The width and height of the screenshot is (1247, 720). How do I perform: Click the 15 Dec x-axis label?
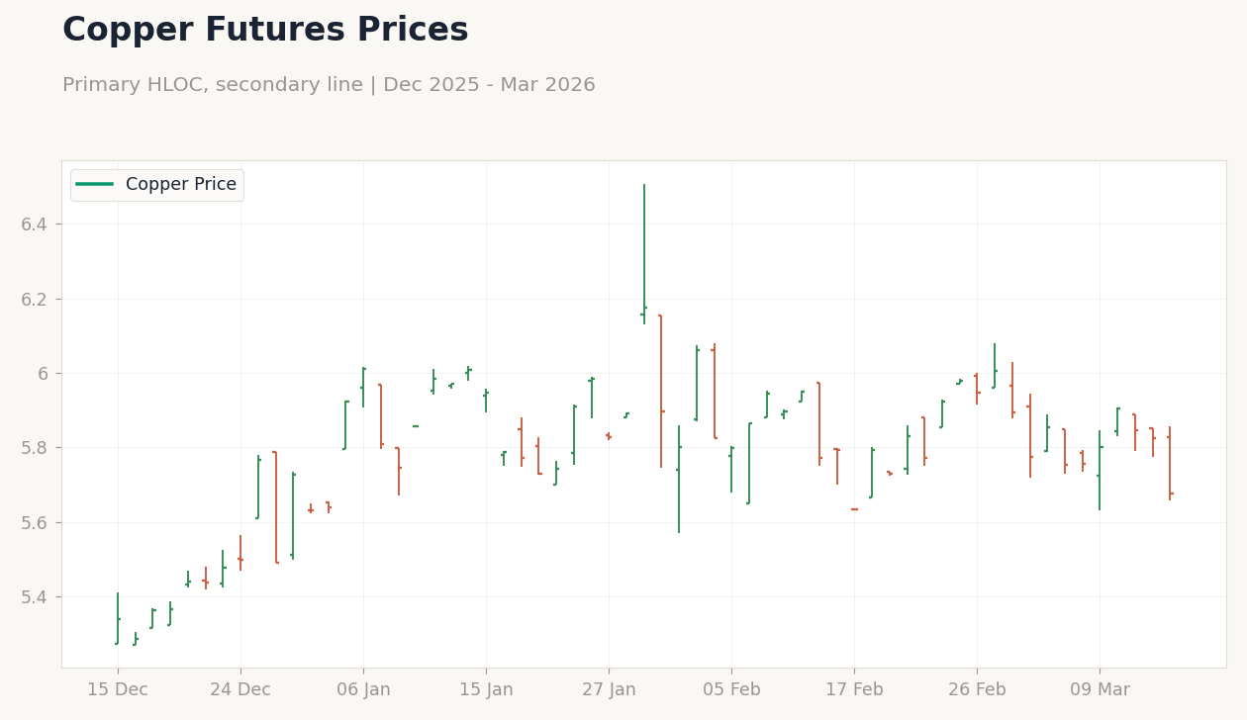click(x=118, y=690)
